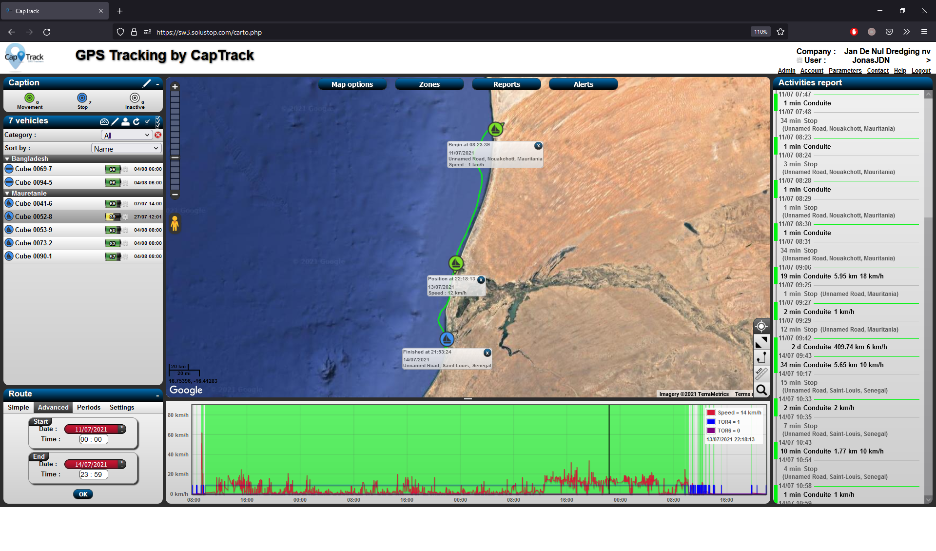Open the Contact link

click(877, 71)
